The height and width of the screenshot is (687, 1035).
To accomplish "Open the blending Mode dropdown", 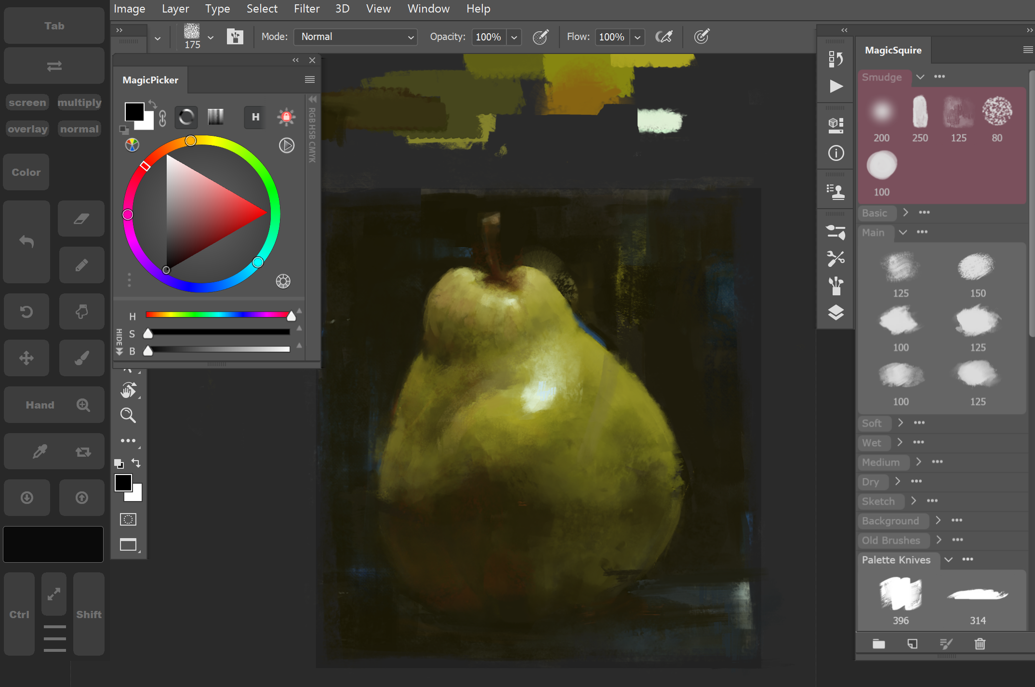I will (x=356, y=37).
